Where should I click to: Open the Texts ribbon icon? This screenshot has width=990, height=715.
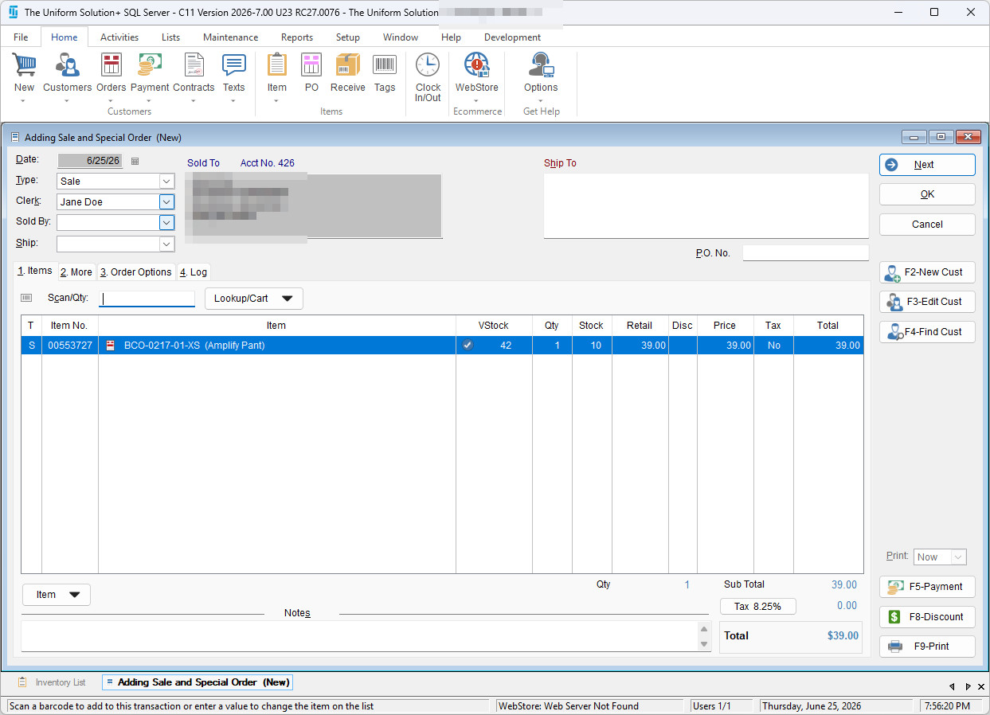pos(233,65)
